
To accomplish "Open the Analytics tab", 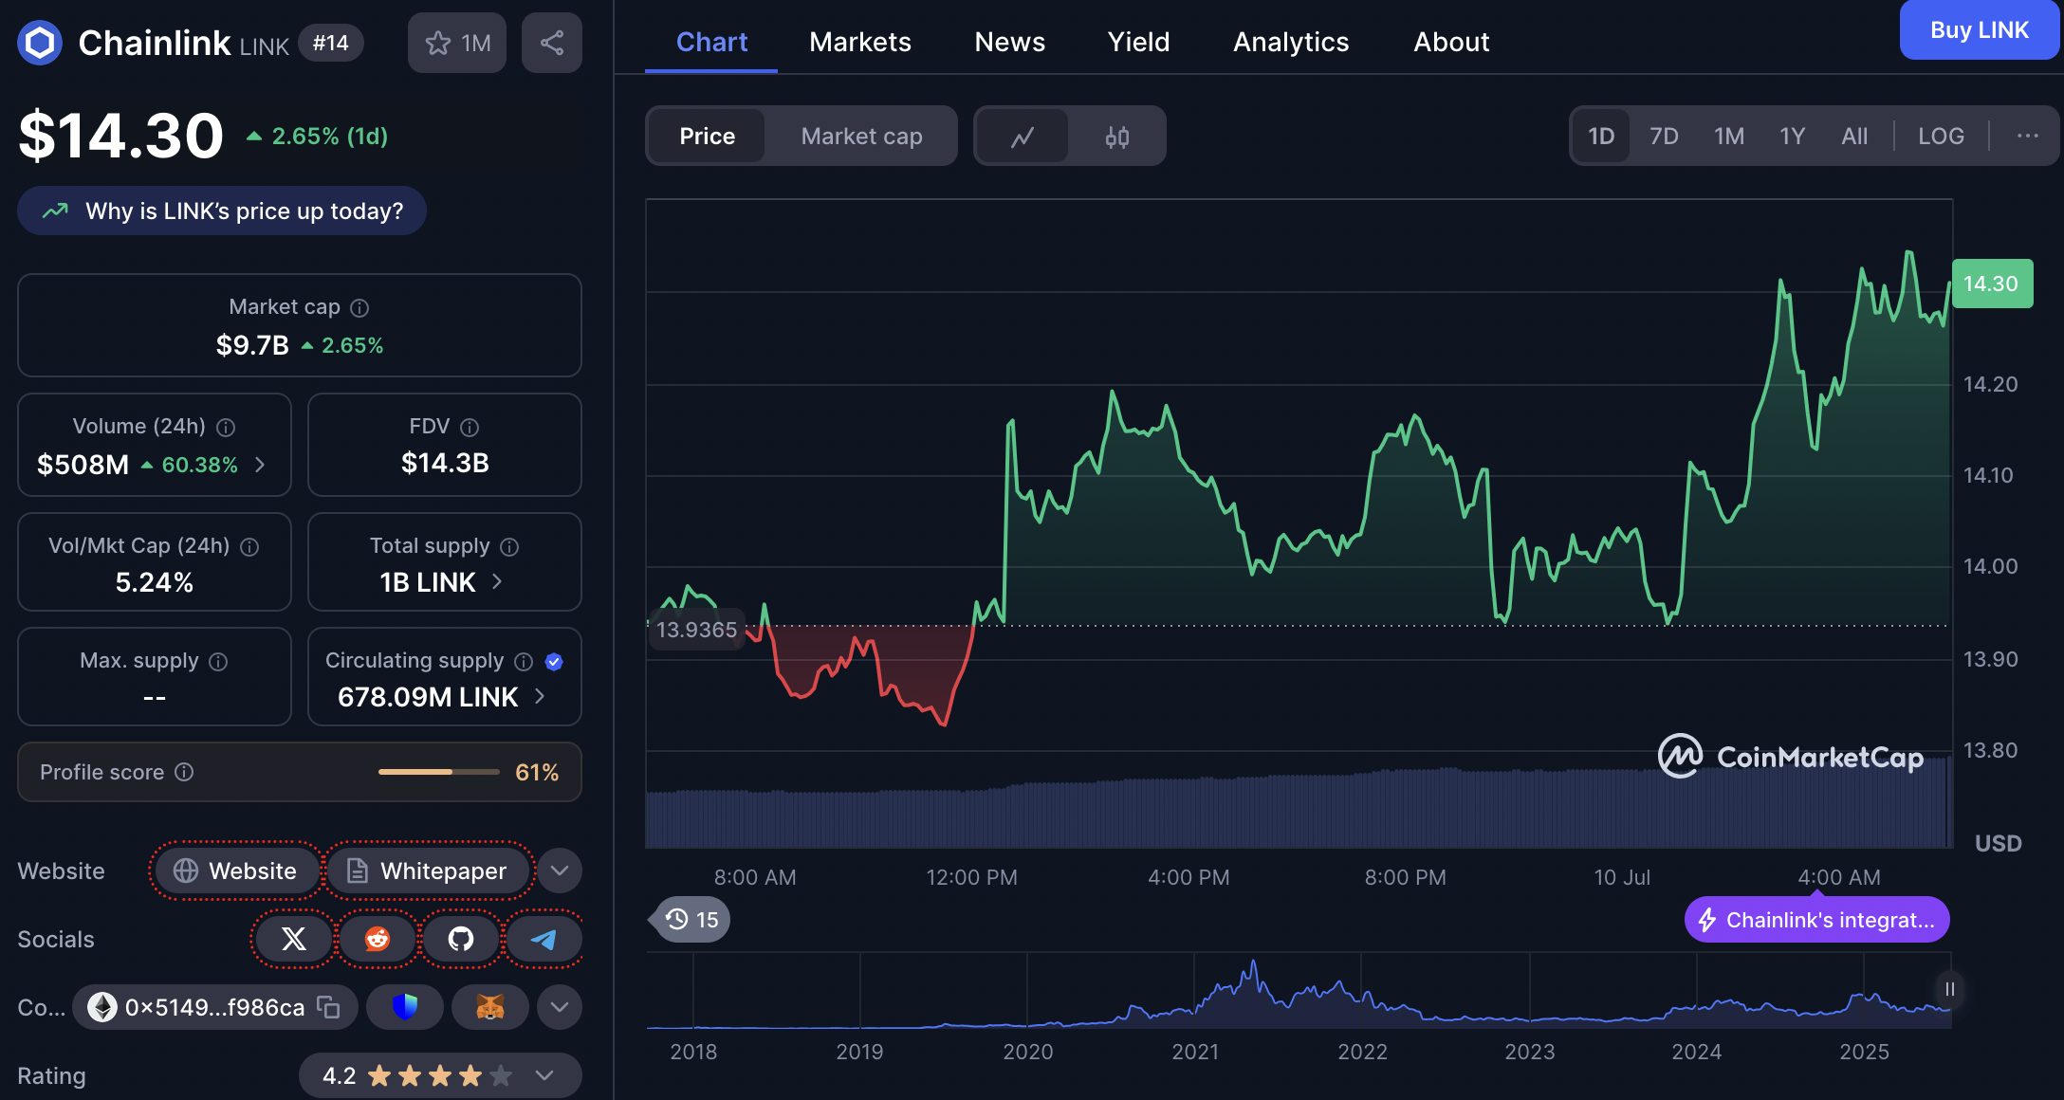I will click(1290, 42).
